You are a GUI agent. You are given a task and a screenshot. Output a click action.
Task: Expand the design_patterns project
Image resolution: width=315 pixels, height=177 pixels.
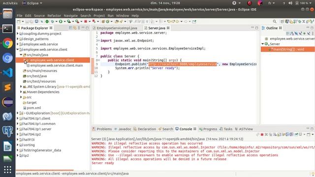(18, 39)
